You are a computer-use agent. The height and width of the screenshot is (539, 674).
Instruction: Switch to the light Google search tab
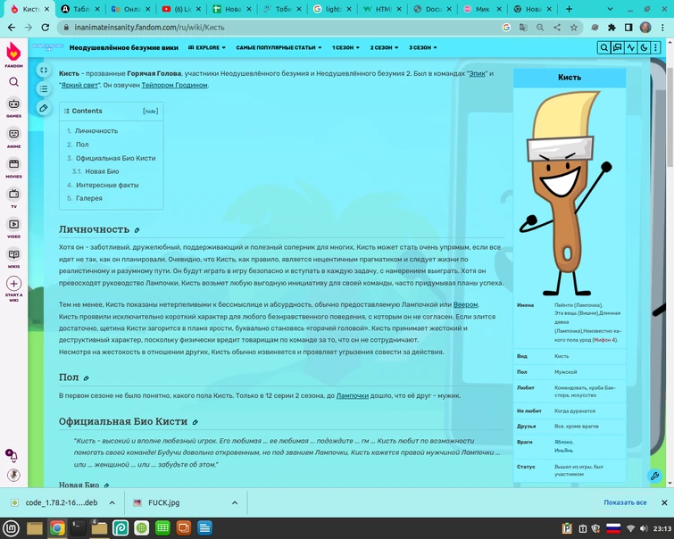(x=333, y=9)
